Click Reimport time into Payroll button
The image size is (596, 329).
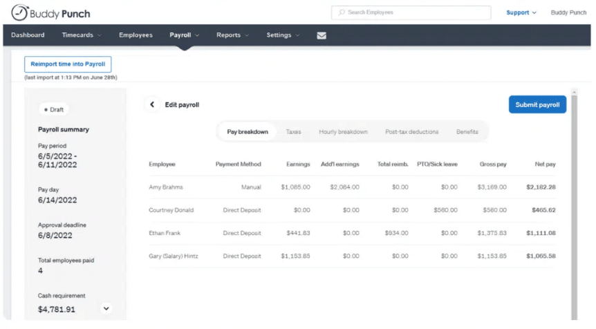(x=68, y=64)
